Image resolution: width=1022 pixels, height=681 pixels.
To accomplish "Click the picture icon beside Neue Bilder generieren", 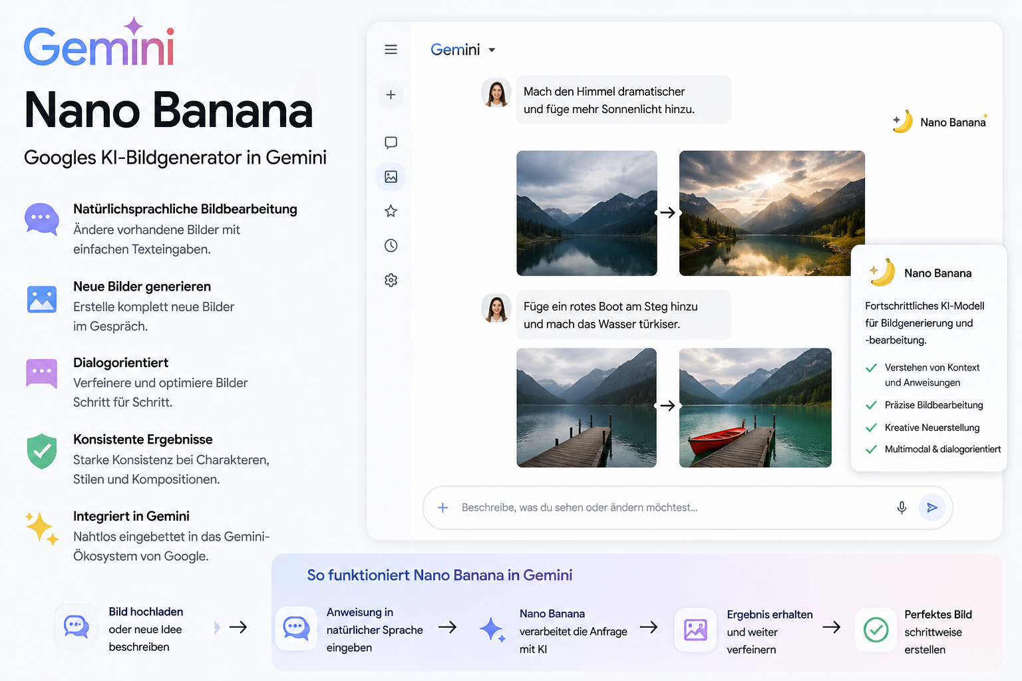I will coord(42,299).
